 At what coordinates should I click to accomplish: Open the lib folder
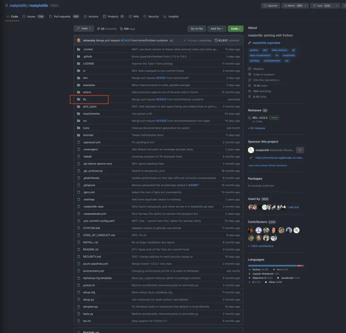[84, 99]
